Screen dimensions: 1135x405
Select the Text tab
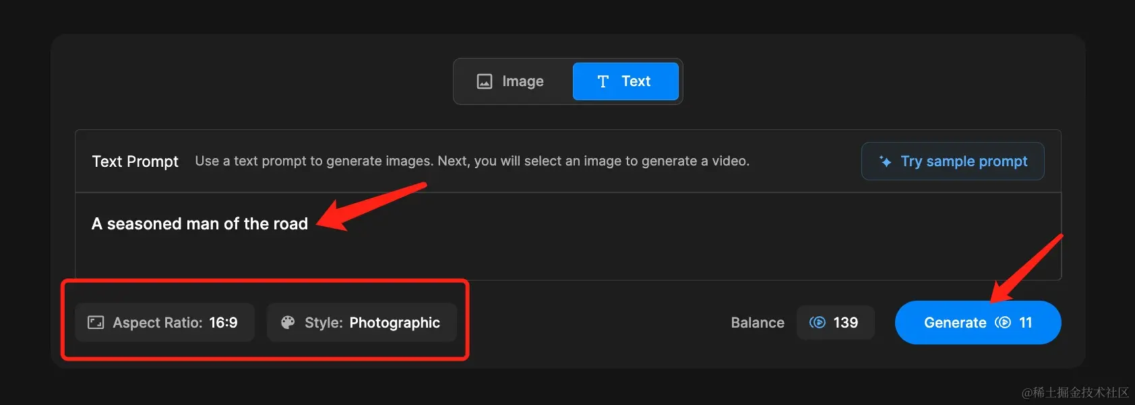pyautogui.click(x=625, y=81)
